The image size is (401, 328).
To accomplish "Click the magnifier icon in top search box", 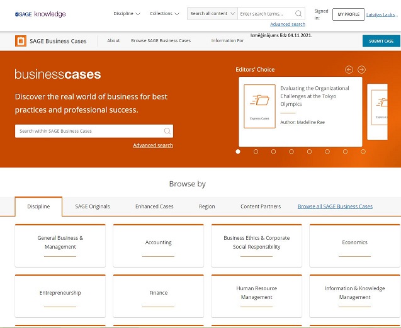I will coord(298,14).
